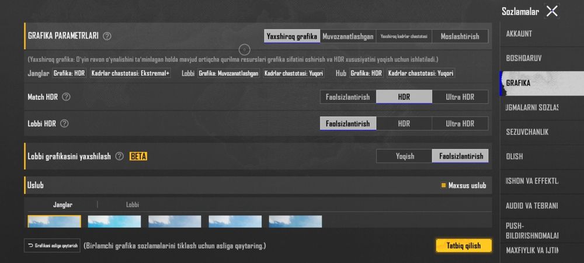Set Match HDR to HDR
Image resolution: width=584 pixels, height=263 pixels.
pos(404,97)
